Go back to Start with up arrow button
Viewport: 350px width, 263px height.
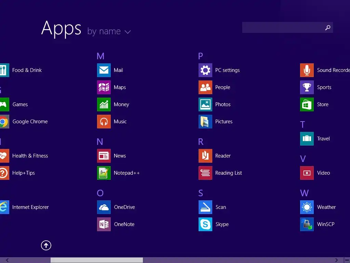tap(46, 245)
